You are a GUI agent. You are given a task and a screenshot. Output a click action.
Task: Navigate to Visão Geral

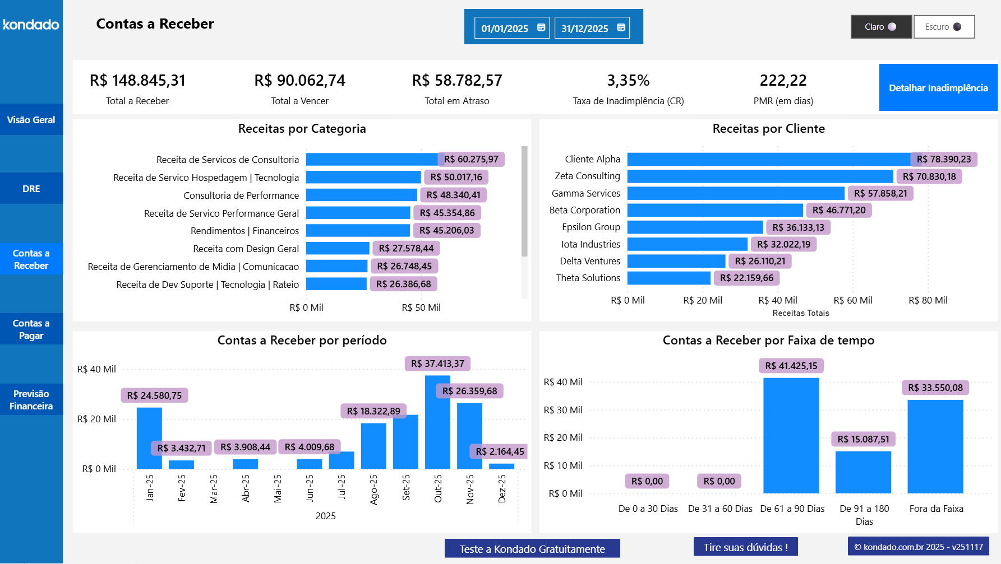tap(31, 119)
